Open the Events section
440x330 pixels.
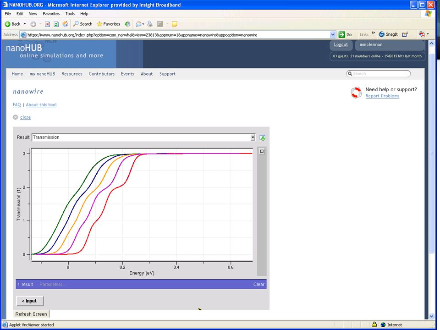(127, 74)
